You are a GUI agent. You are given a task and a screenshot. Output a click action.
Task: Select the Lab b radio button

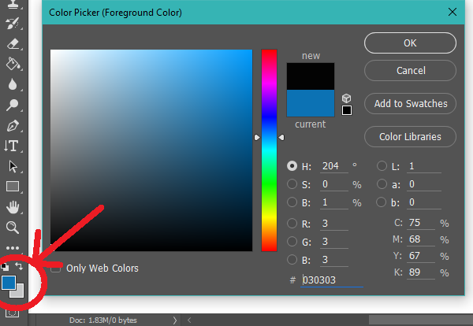click(x=382, y=202)
